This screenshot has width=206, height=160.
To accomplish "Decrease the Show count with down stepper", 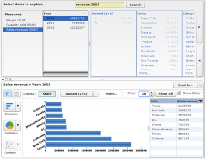I will 152,95.
